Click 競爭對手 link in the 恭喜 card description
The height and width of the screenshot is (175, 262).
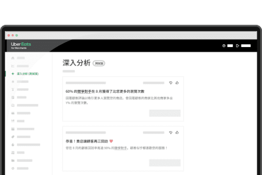(121, 148)
